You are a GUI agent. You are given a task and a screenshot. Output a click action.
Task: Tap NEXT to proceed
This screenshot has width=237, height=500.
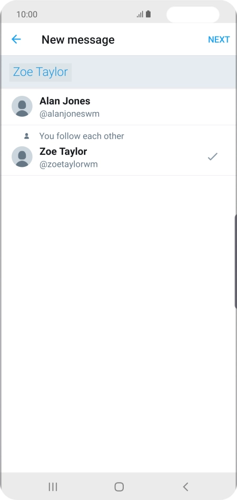click(x=219, y=39)
